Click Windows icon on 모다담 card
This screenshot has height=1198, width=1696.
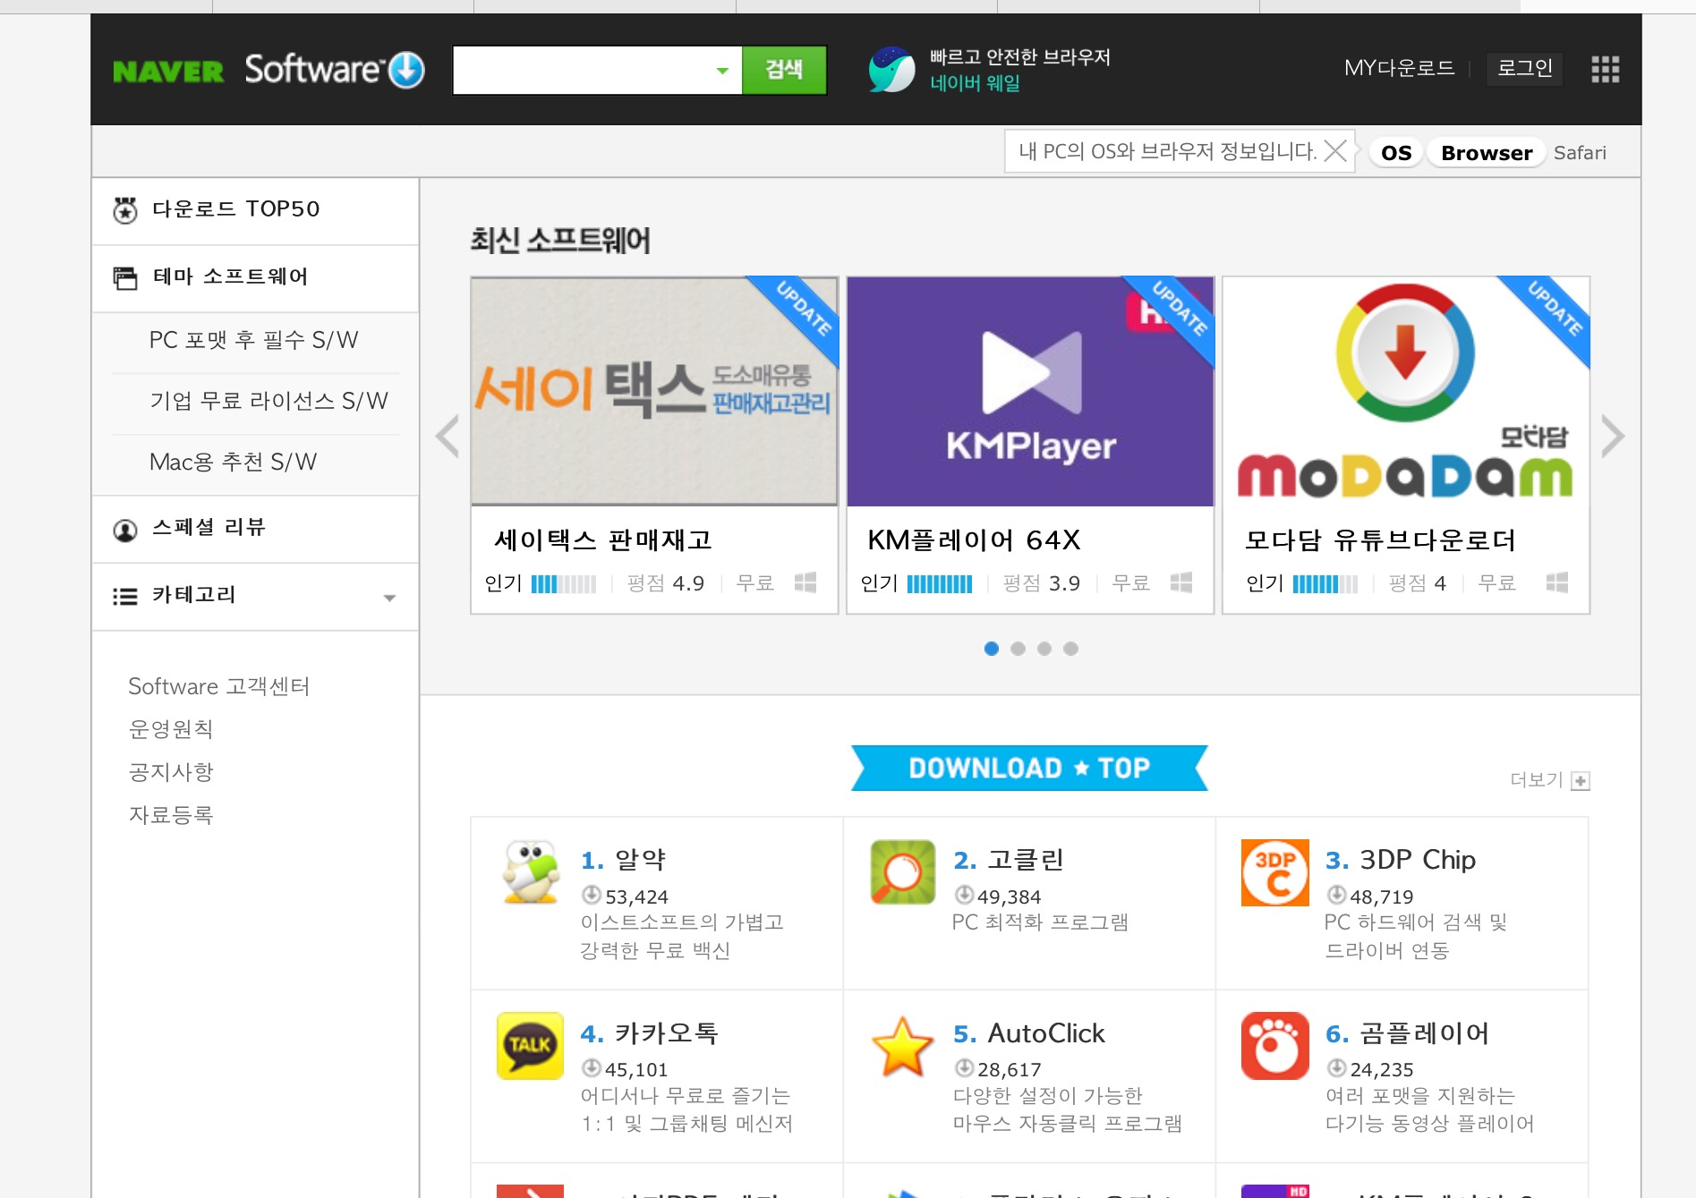(x=1557, y=582)
